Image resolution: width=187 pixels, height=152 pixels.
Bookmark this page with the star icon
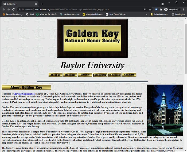click(150, 9)
